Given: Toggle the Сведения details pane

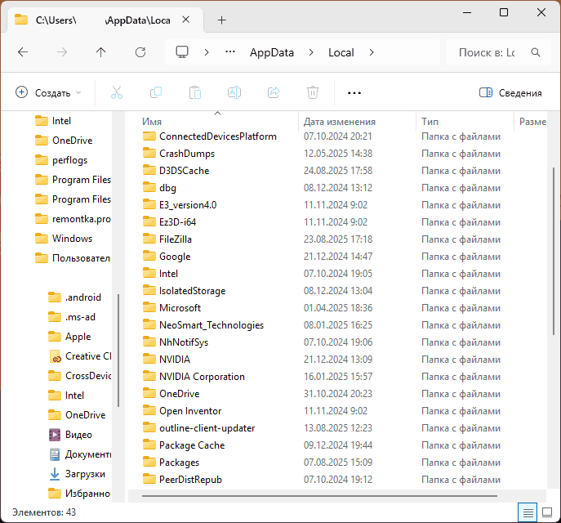Looking at the screenshot, I should click(x=510, y=92).
